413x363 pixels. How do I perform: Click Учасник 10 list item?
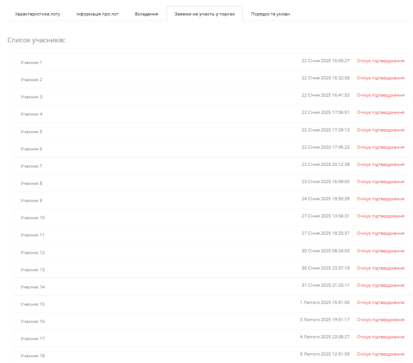click(33, 218)
